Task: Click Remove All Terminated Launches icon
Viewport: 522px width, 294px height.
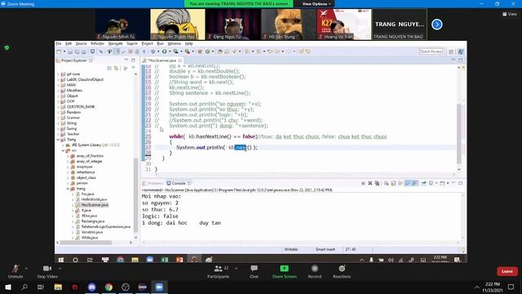Action: [x=377, y=183]
